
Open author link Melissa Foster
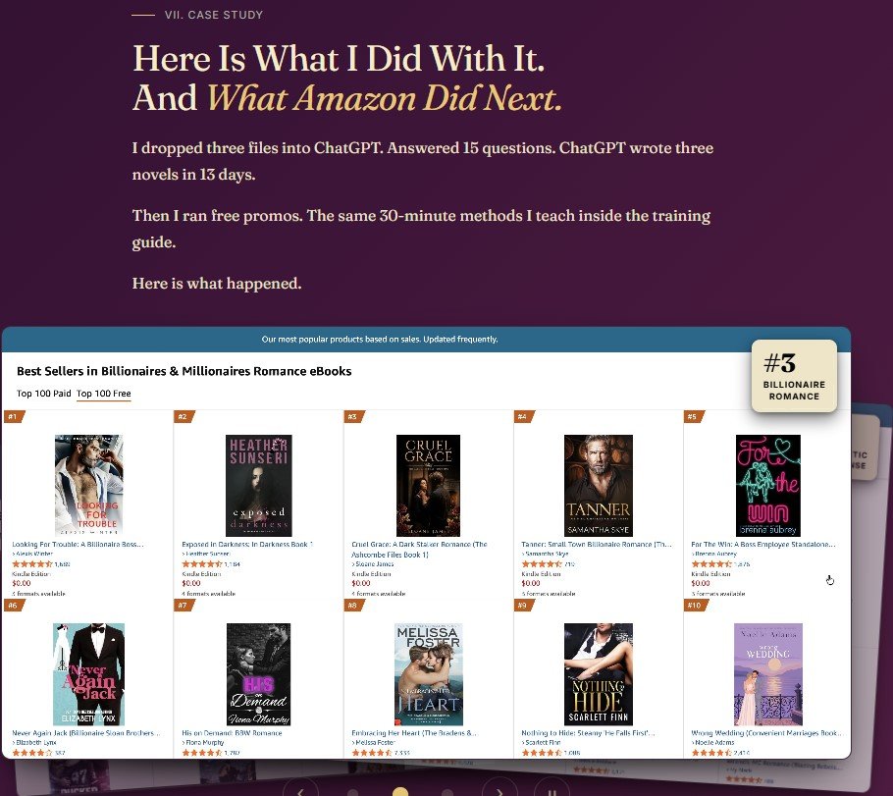click(373, 742)
